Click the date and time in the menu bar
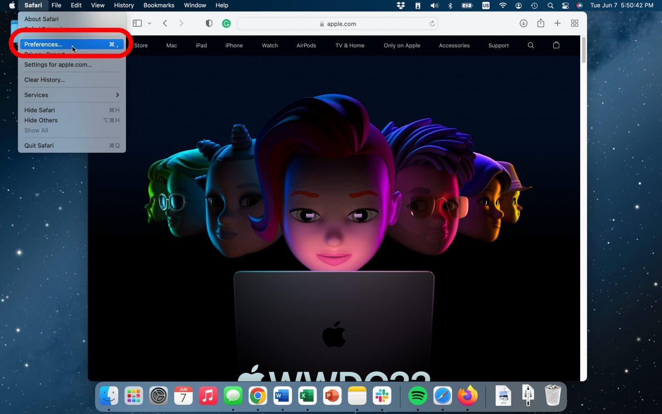The width and height of the screenshot is (662, 414). pos(622,5)
